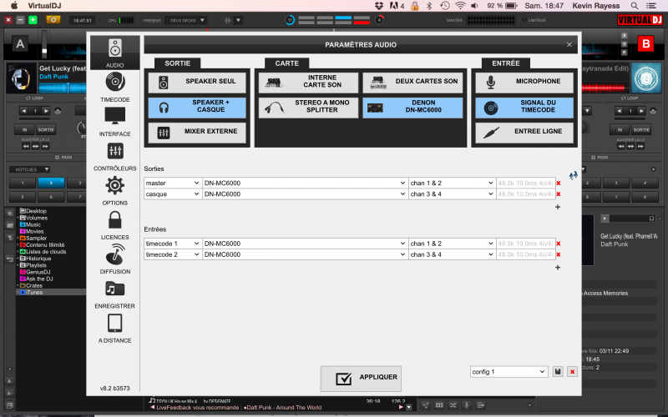The height and width of the screenshot is (417, 668).
Task: Click the yellow settings icon in top bar
Action: pyautogui.click(x=53, y=20)
